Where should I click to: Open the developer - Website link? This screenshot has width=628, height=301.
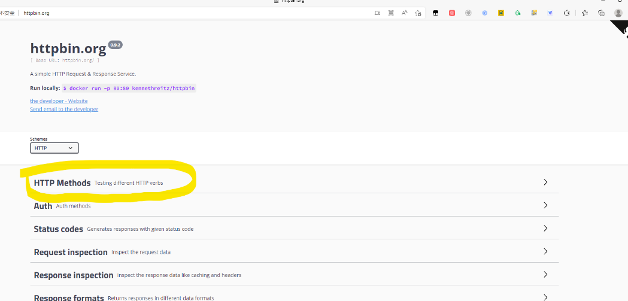point(59,101)
